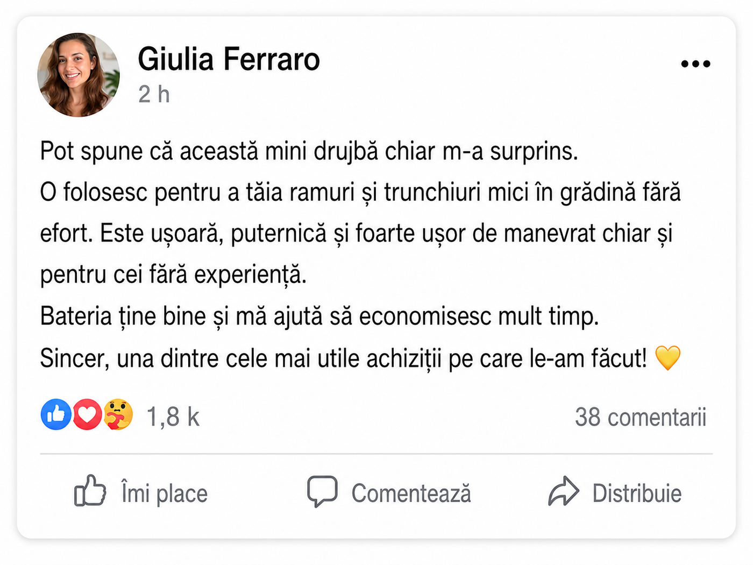This screenshot has width=753, height=565.
Task: Show the 1,8 k reactions list
Action: click(x=173, y=417)
